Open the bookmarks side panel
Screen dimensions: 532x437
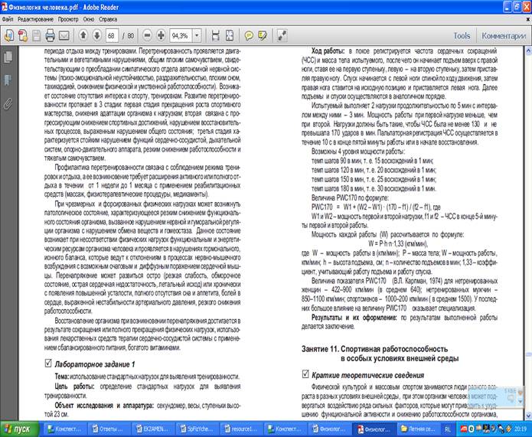8,80
